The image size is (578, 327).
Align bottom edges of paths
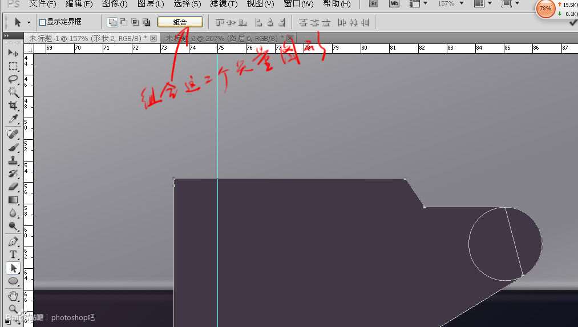[x=243, y=23]
